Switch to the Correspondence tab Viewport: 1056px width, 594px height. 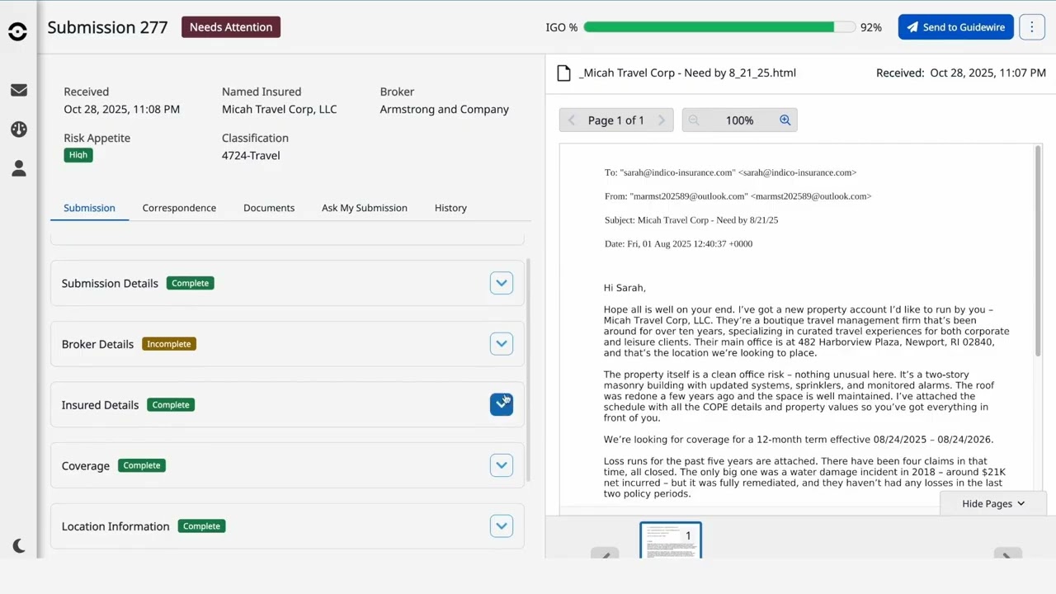(x=179, y=208)
